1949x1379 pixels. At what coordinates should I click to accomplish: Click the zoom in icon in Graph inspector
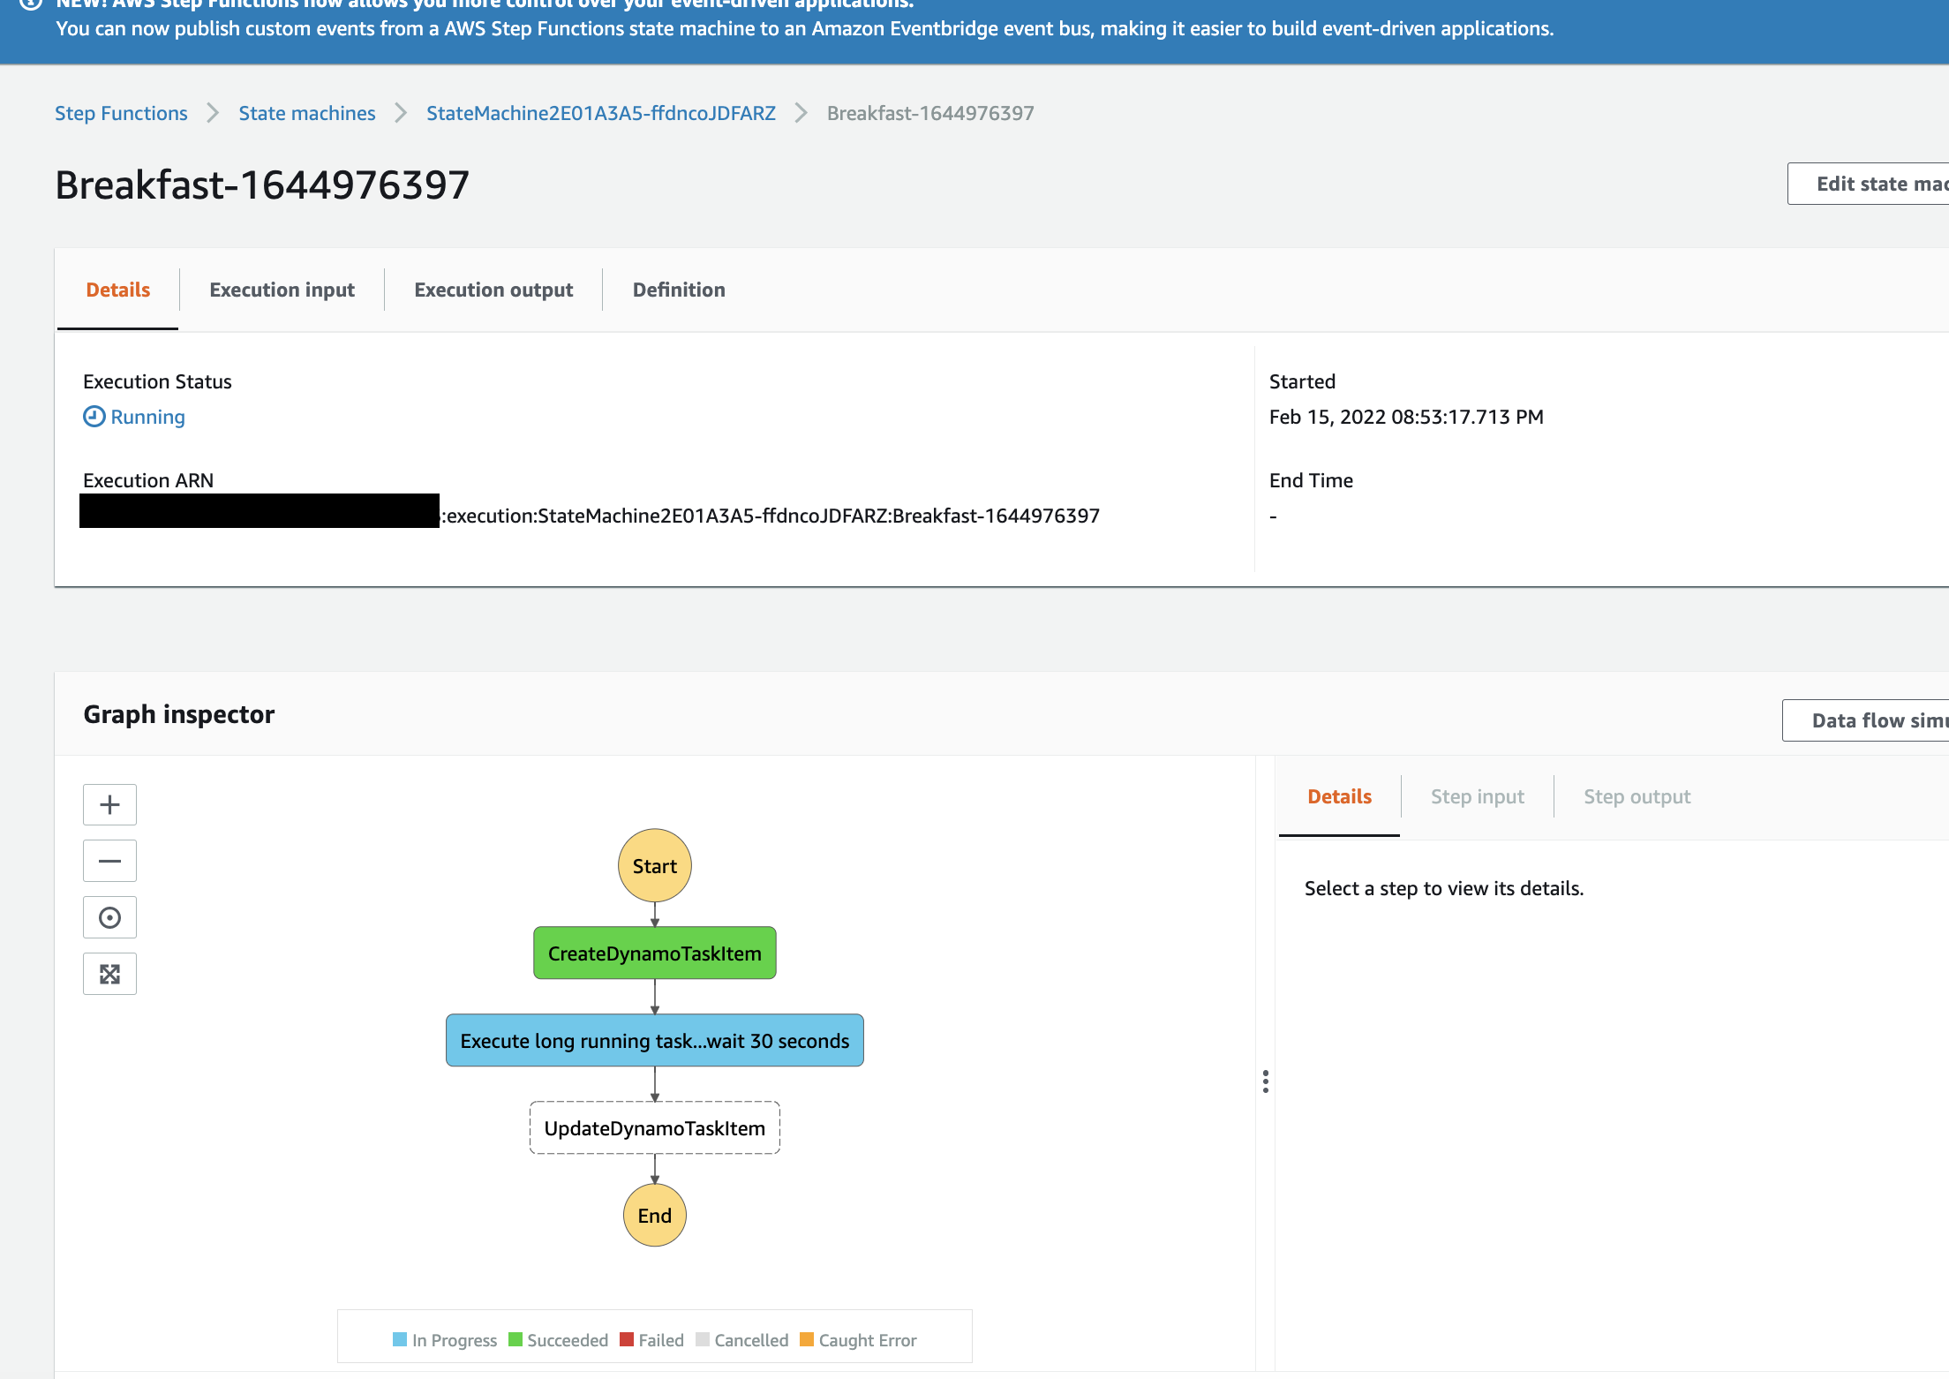[x=112, y=804]
